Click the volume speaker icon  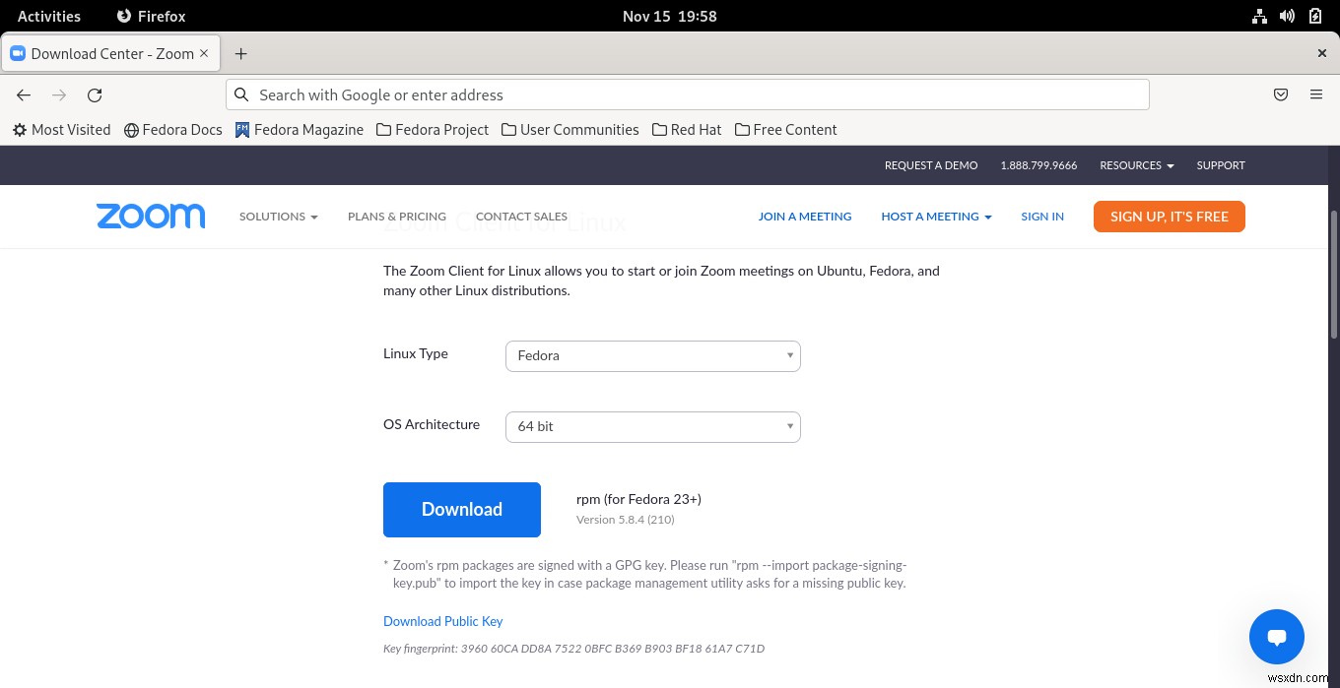(x=1287, y=16)
